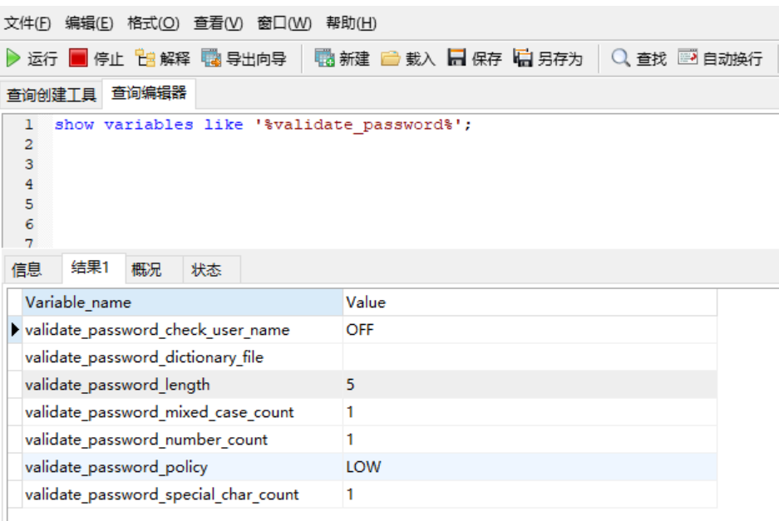
Task: Select the Profile (概况) tab
Action: (x=146, y=270)
